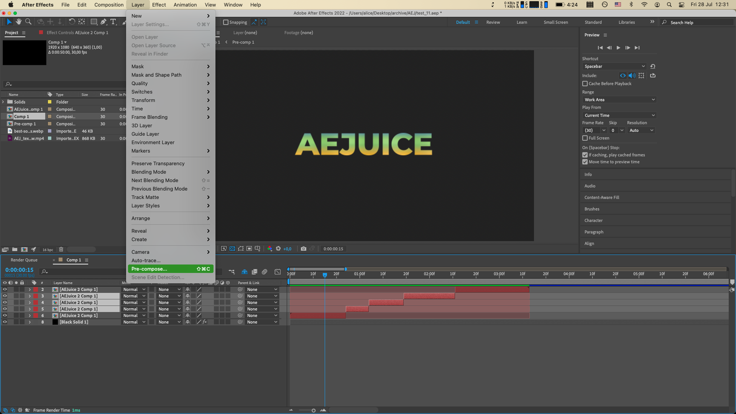Select the Type tool
The image size is (736, 414).
113,22
